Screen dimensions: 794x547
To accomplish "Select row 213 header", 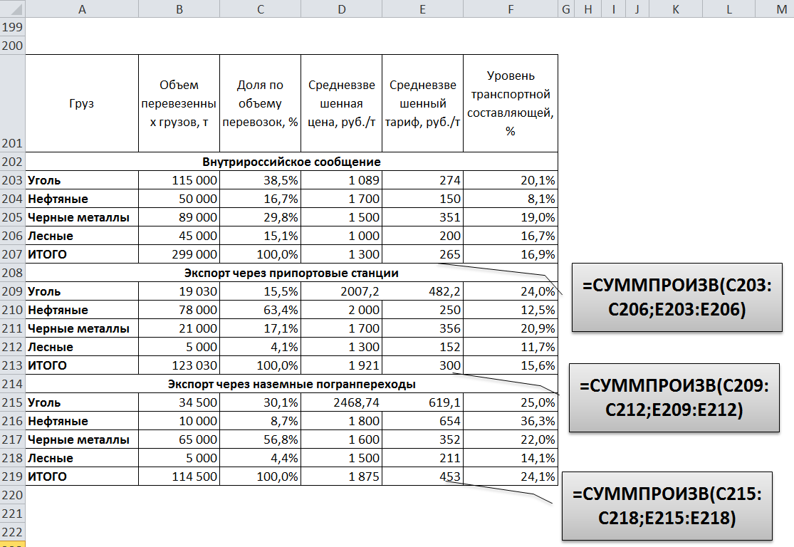I will 13,365.
